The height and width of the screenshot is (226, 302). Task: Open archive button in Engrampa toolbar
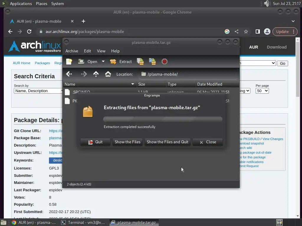click(88, 62)
